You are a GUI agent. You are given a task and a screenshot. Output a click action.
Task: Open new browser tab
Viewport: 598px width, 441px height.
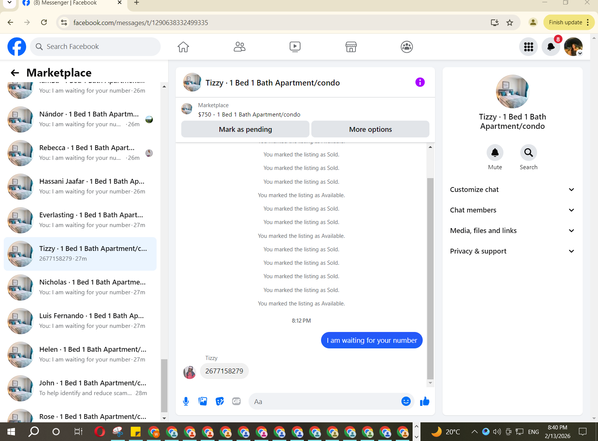coord(137,3)
